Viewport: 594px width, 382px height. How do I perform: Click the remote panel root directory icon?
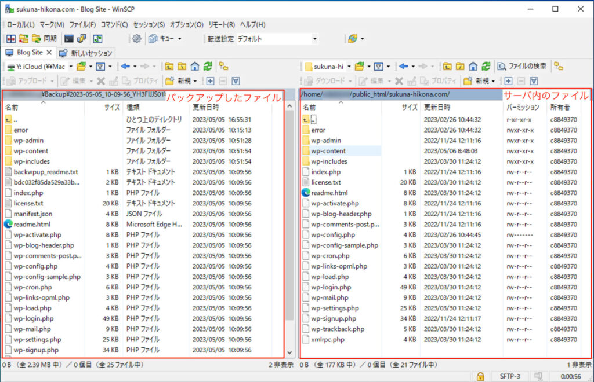(460, 67)
